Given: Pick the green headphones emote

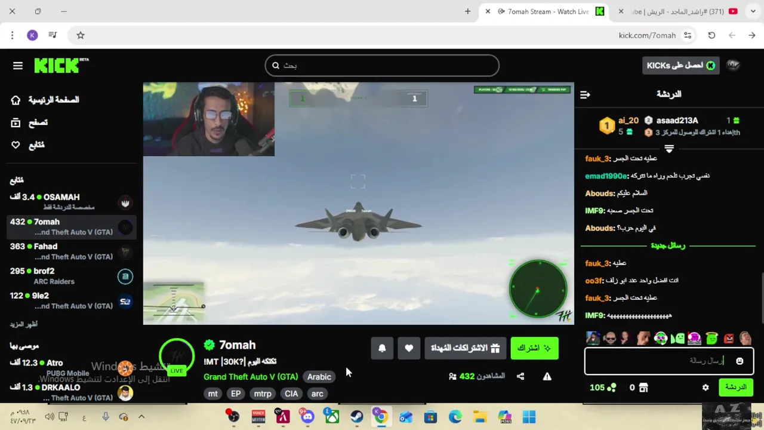Looking at the screenshot, I should [x=661, y=339].
